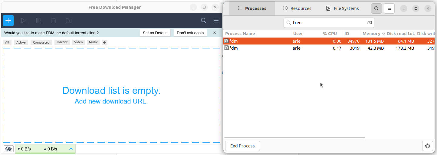Viewport: 437px width, 155px height.
Task: Select the Video filter tab
Action: click(78, 42)
